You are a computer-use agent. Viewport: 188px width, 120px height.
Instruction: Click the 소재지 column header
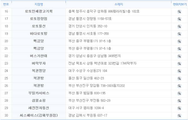tap(118, 4)
